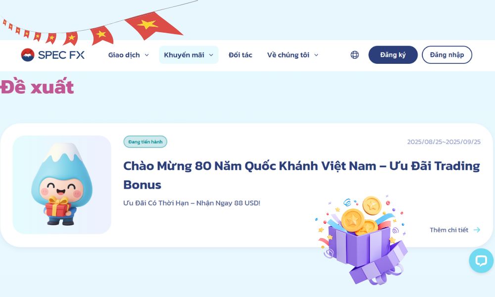495x297 pixels.
Task: Go to Đối tác page
Action: [x=240, y=55]
